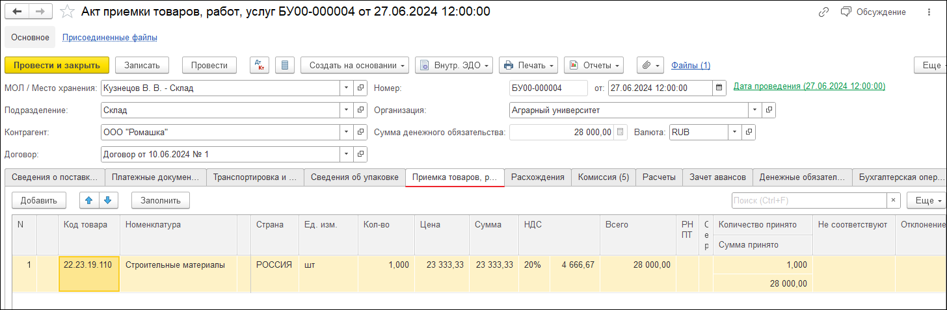Expand Подразделение dropdown list
The height and width of the screenshot is (310, 947).
pos(347,110)
